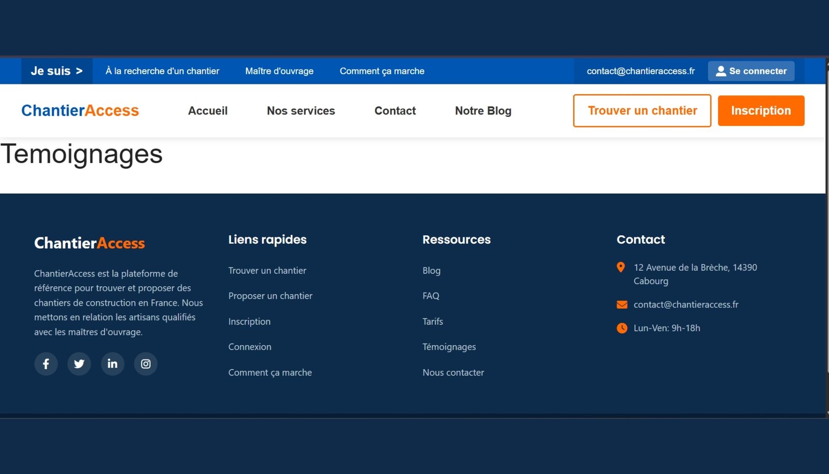829x474 pixels.
Task: Open Notre Blog in main navigation
Action: (483, 111)
